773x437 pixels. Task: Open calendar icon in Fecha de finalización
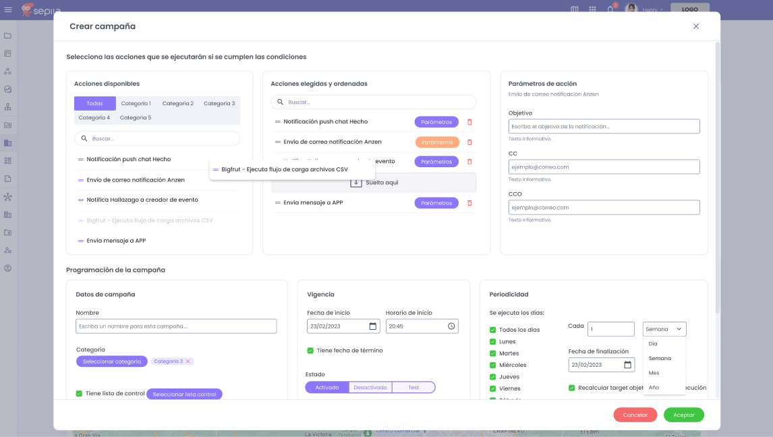627,365
